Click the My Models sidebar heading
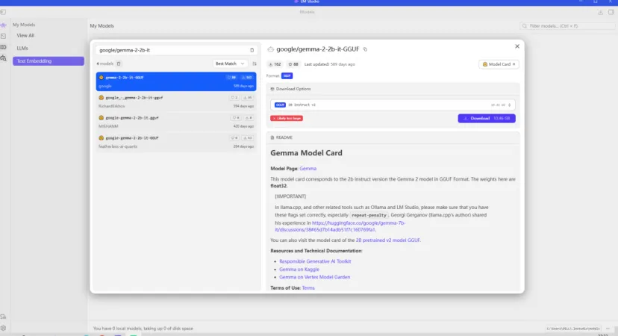This screenshot has width=618, height=336. pyautogui.click(x=24, y=25)
